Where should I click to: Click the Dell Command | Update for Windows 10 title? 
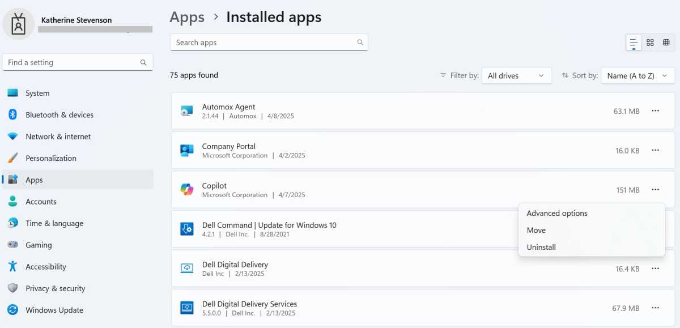(269, 225)
